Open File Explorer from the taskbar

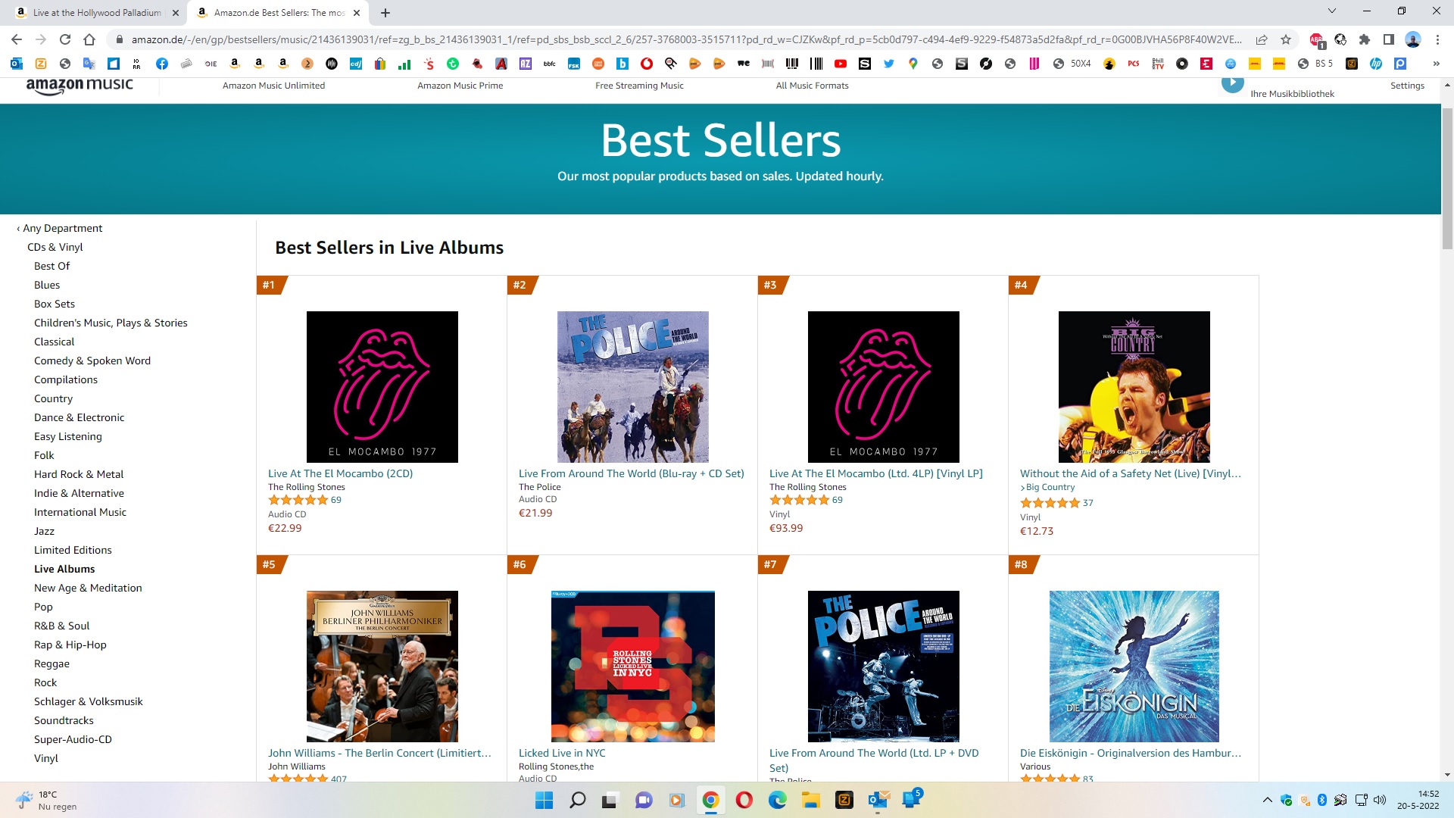pyautogui.click(x=811, y=800)
